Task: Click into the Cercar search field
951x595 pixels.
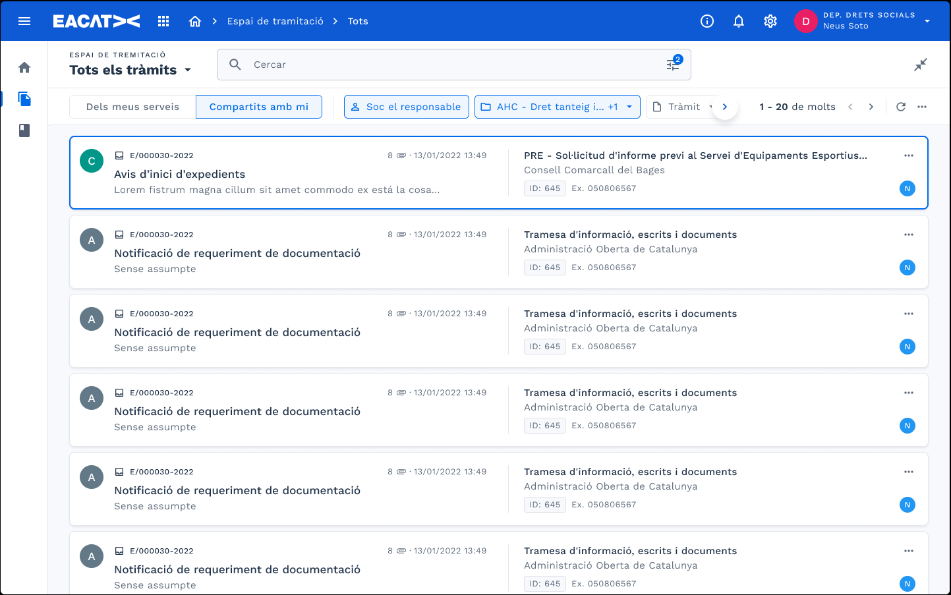Action: [x=448, y=65]
